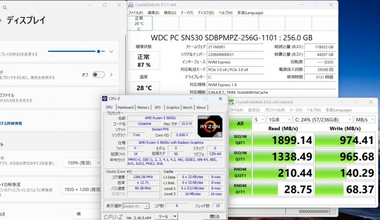
Task: Click the ツール button in CPU-Z
Action: click(x=163, y=216)
